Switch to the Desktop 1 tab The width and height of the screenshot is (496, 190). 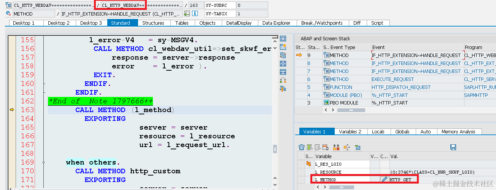24,23
